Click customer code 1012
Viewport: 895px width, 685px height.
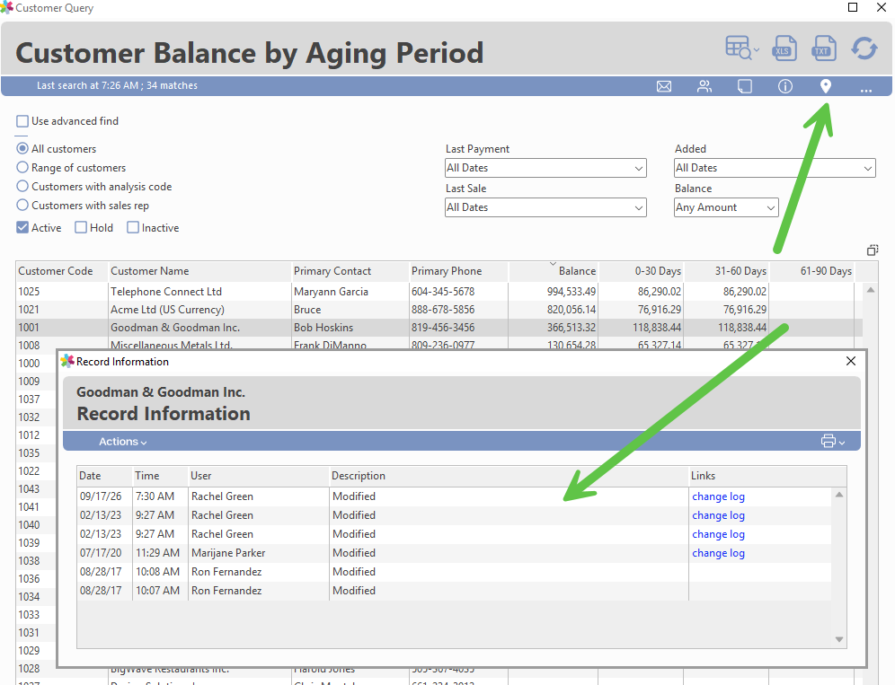[x=29, y=435]
